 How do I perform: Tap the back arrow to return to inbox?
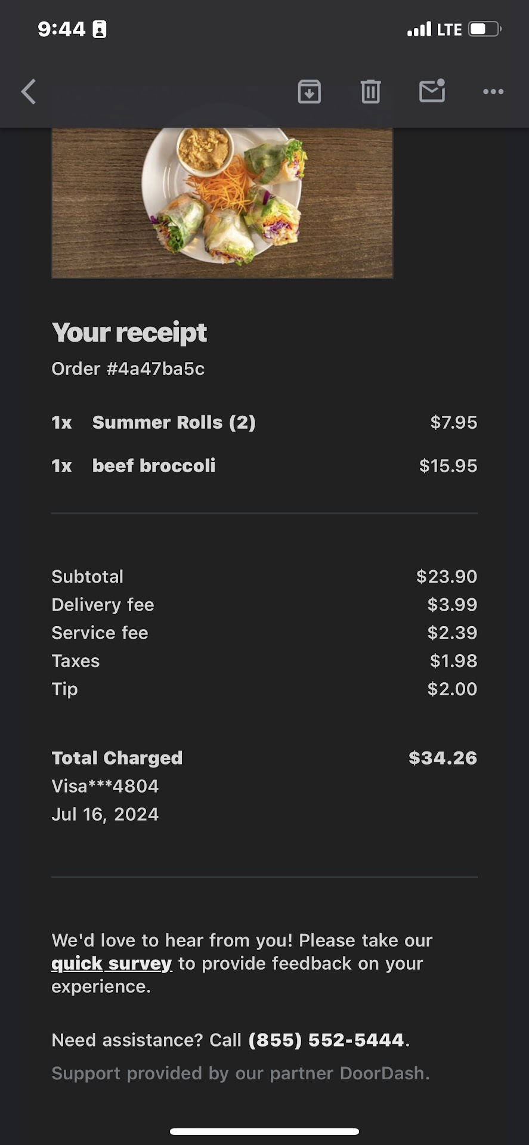coord(29,92)
